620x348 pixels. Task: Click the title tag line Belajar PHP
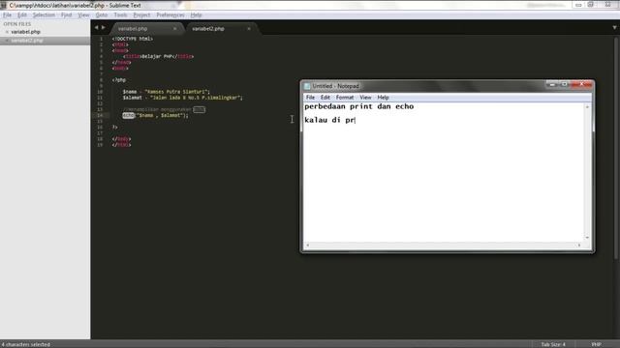[x=158, y=56]
